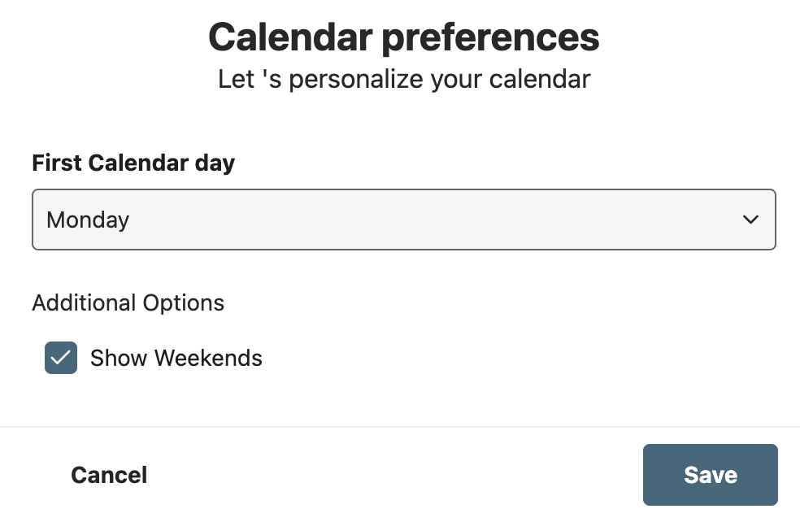Screen dimensions: 800x522
Task: Open the First Calendar day dropdown
Action: [x=403, y=220]
